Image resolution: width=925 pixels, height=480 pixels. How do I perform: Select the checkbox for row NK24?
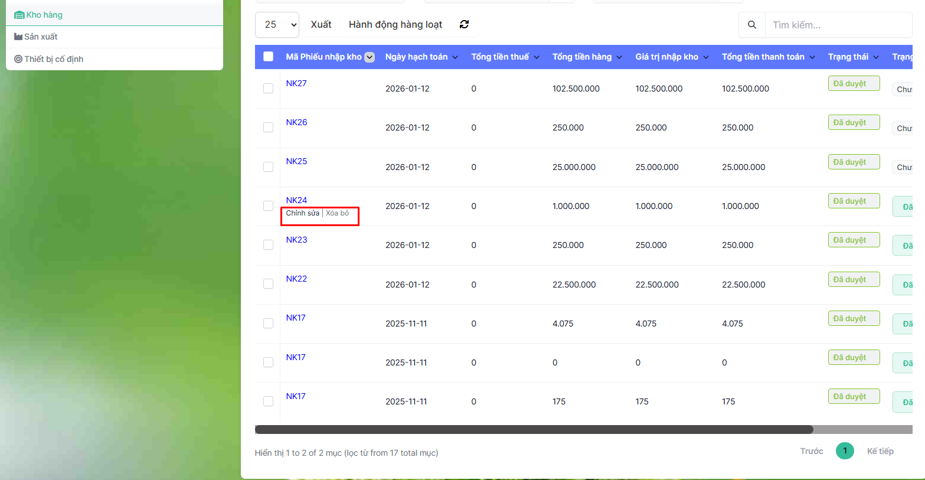coord(268,206)
